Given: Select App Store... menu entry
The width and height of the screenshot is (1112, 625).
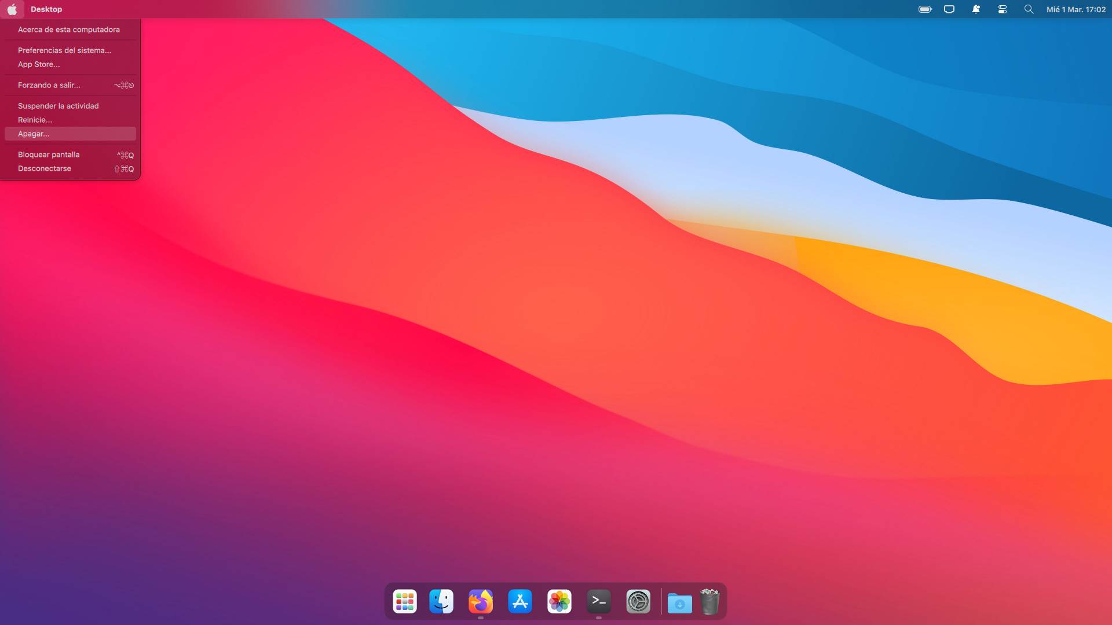Looking at the screenshot, I should pyautogui.click(x=70, y=64).
